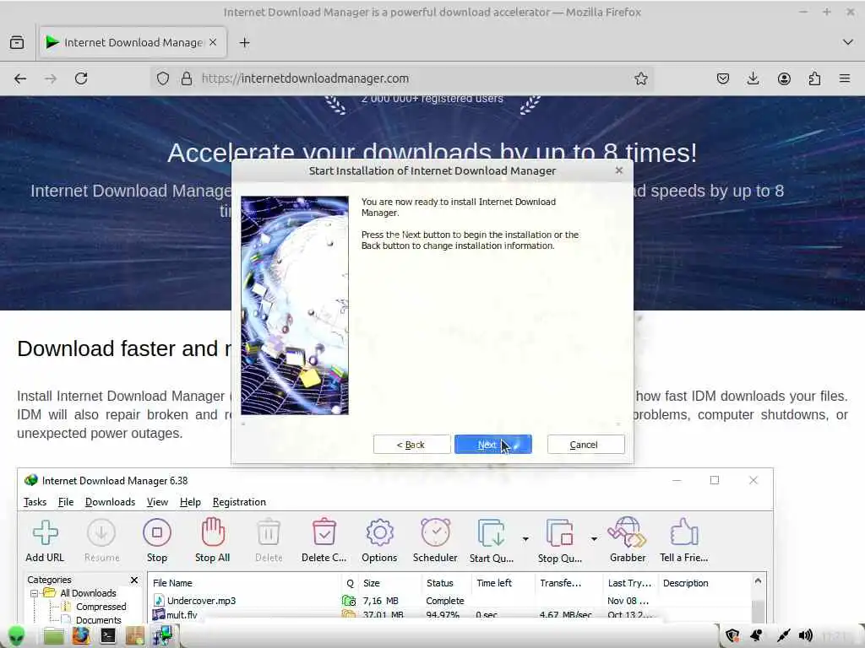Screen dimensions: 865x648
Task: Select mult.flv download row
Action: click(x=449, y=615)
